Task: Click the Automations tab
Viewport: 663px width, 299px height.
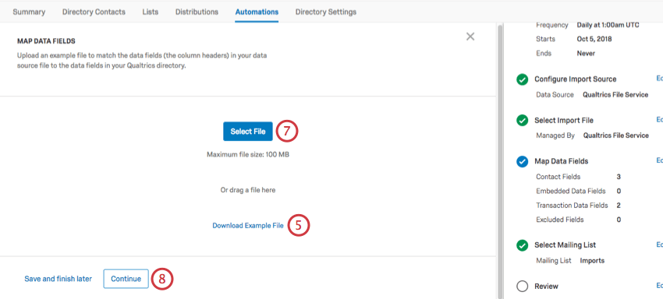Action: click(x=257, y=12)
